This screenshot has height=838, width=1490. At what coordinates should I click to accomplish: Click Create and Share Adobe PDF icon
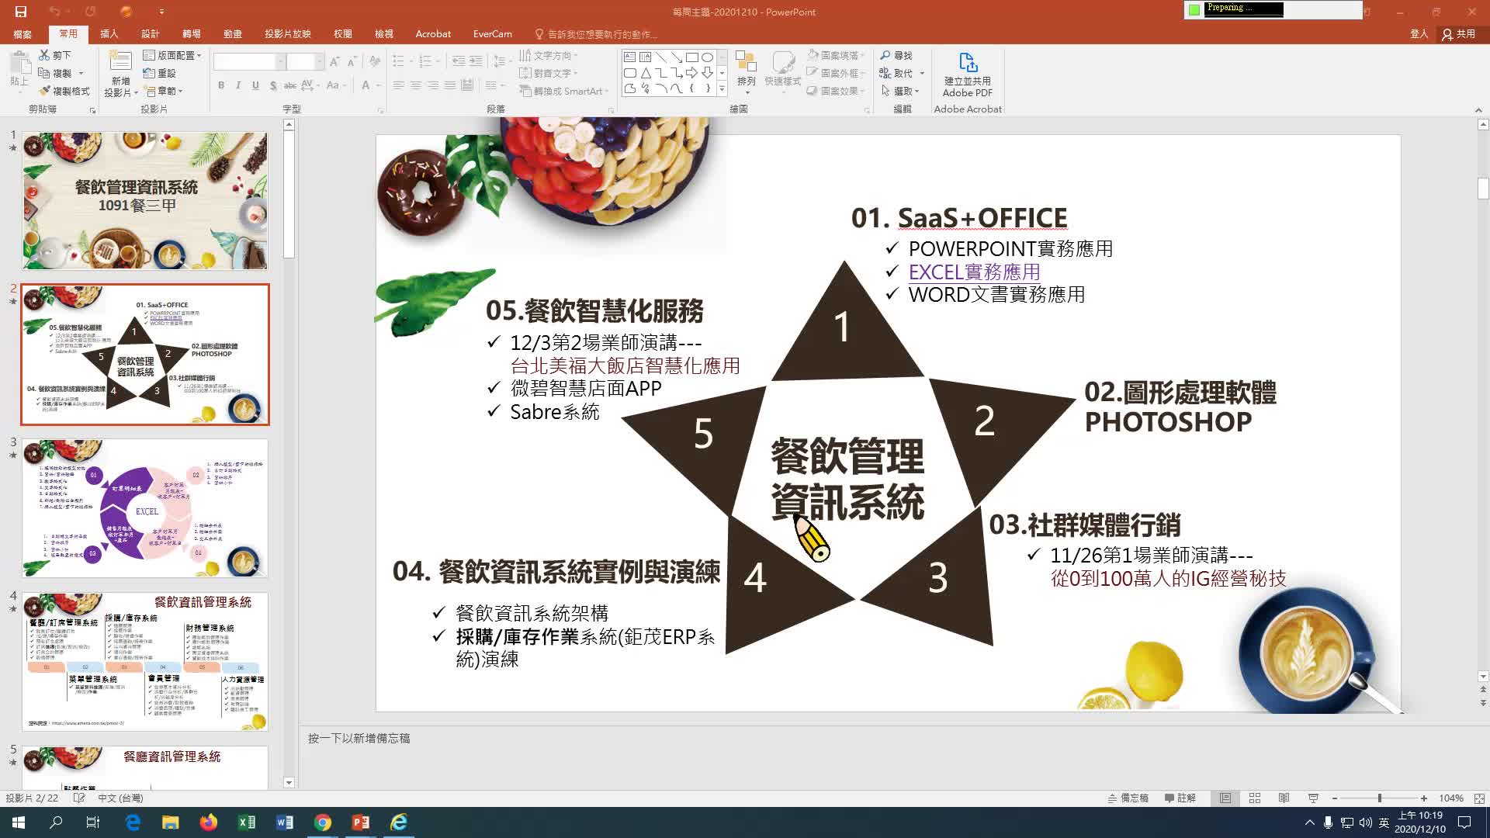(x=968, y=62)
